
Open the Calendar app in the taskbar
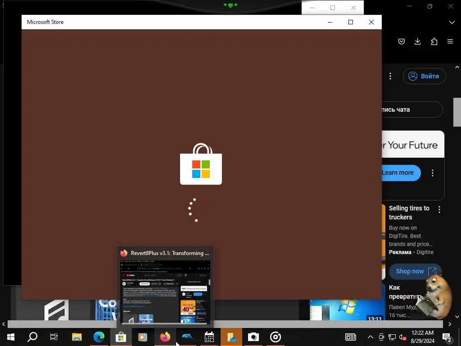pos(209,337)
